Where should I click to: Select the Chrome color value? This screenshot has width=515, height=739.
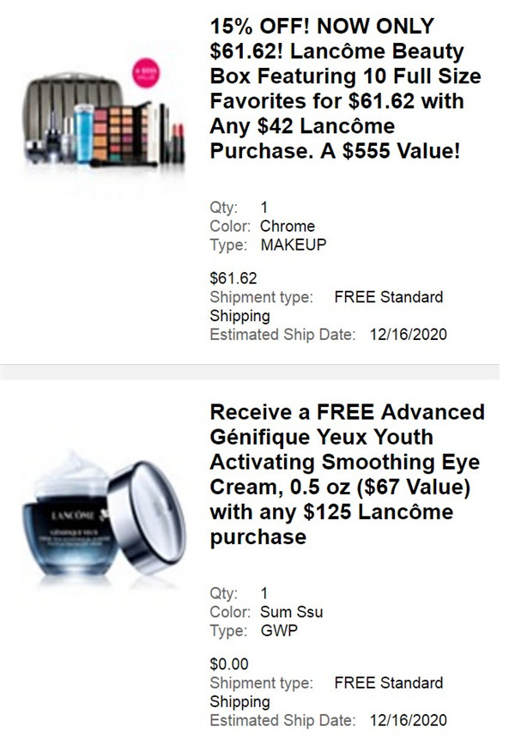click(x=288, y=227)
